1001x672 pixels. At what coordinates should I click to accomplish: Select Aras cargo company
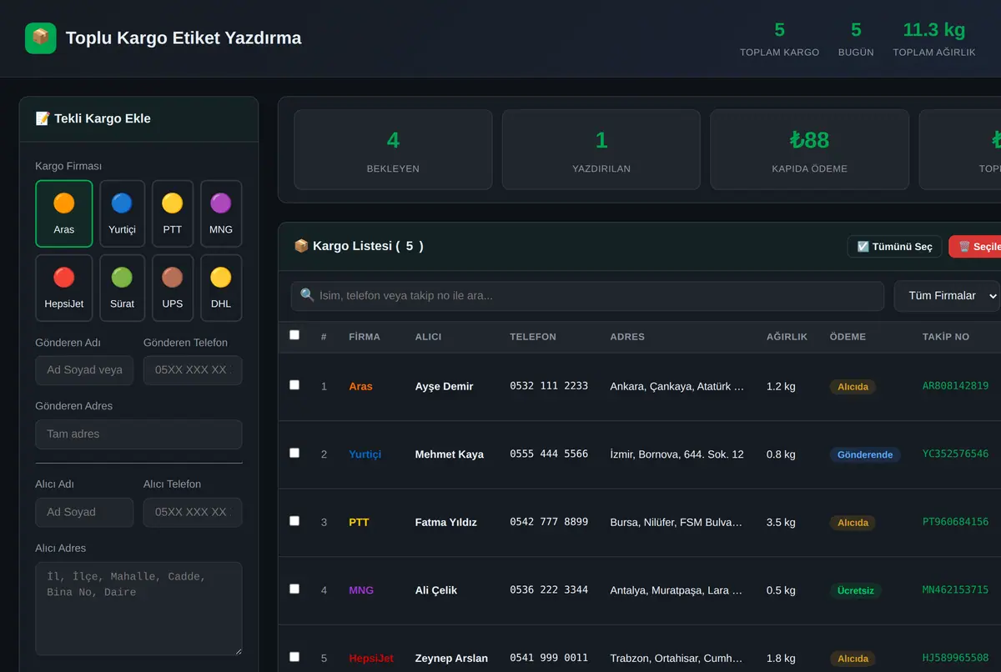tap(63, 213)
